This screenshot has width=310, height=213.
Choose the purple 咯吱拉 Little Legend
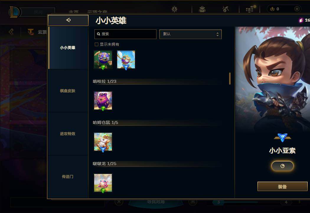103,101
